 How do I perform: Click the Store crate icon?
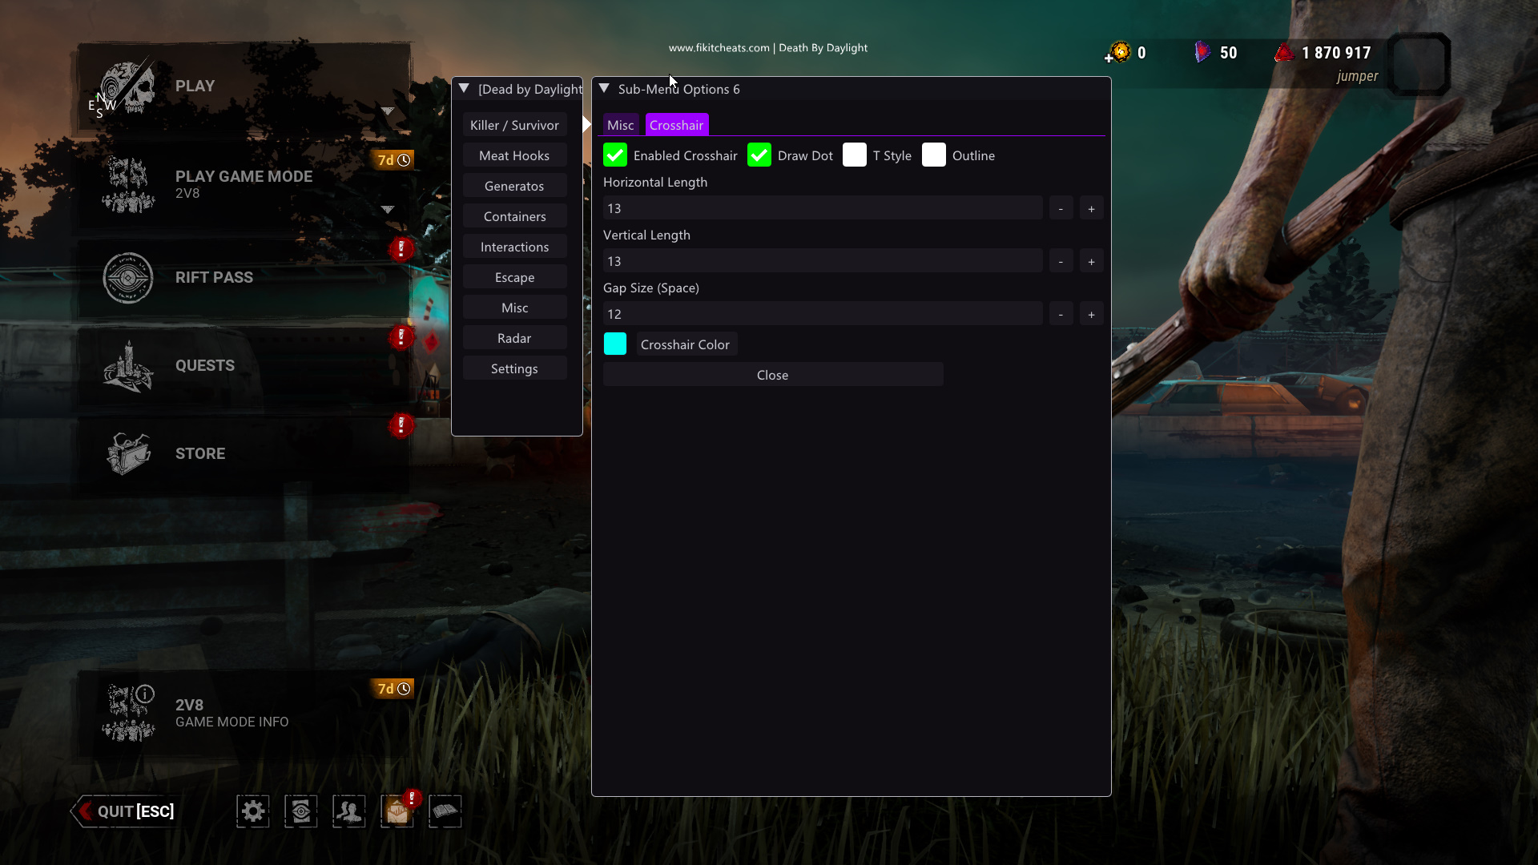pos(128,453)
